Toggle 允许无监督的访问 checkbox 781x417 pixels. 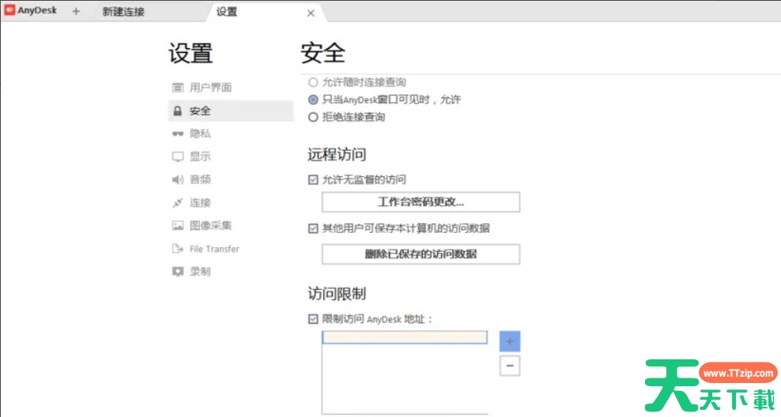coord(313,180)
